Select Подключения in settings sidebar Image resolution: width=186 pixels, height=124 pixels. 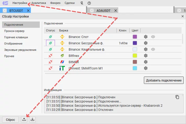[21, 25]
